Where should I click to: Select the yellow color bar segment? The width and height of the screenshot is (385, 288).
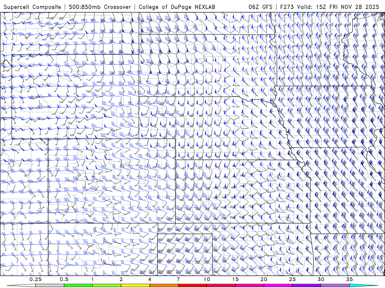tap(135, 286)
